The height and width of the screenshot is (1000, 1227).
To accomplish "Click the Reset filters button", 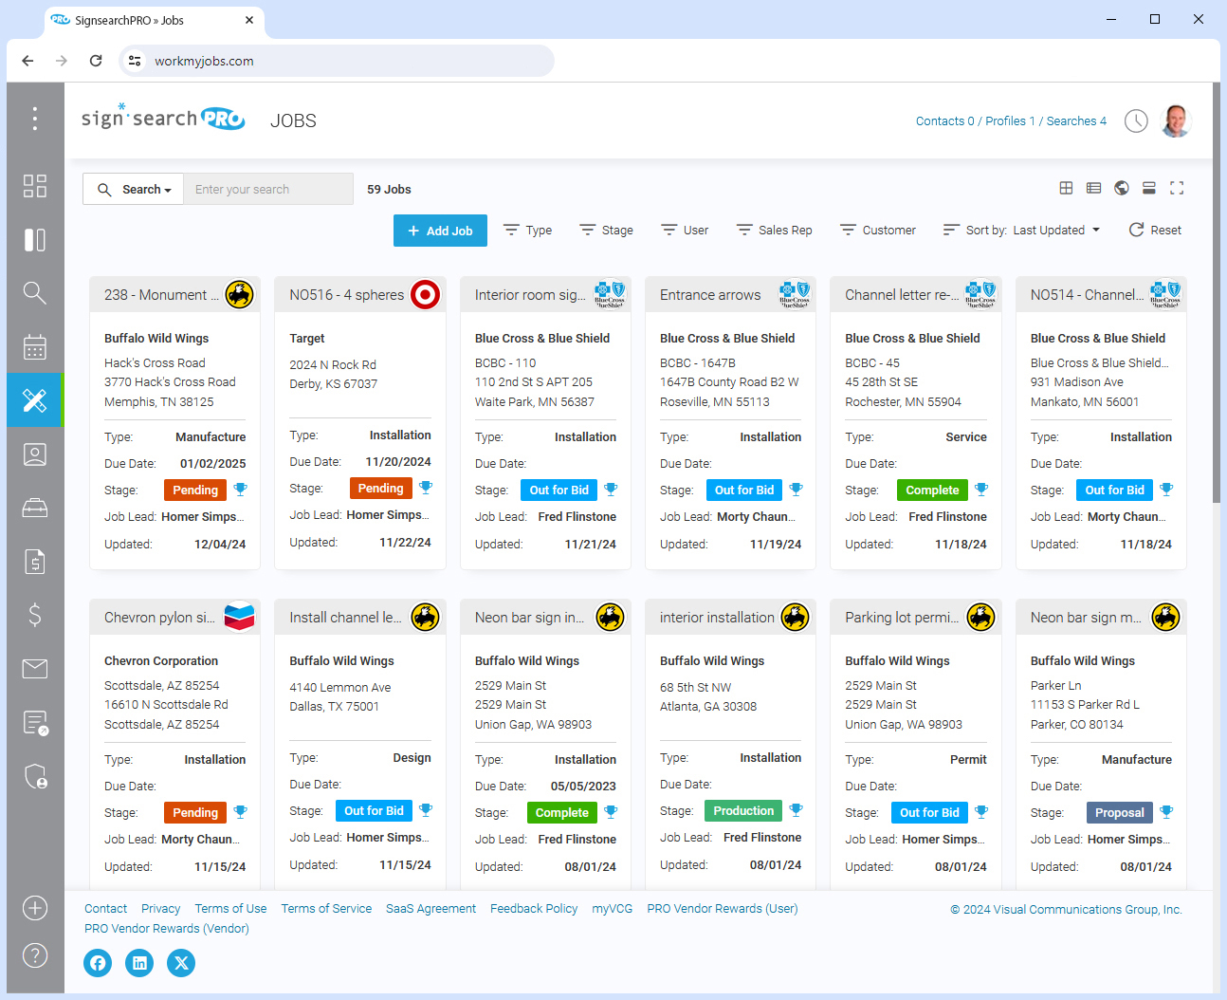I will (x=1155, y=230).
